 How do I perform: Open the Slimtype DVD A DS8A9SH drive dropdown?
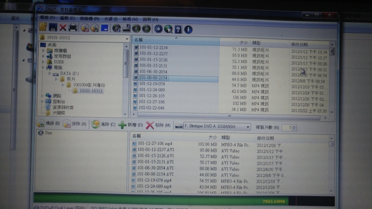click(x=247, y=127)
